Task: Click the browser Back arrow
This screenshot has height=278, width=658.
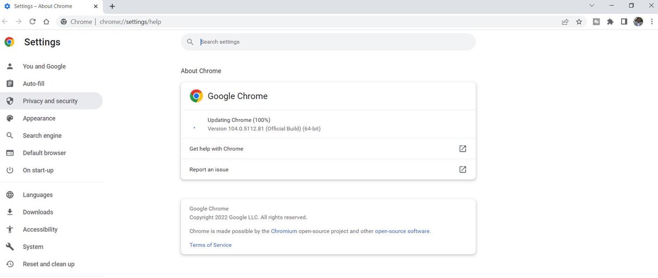Action: [5, 22]
